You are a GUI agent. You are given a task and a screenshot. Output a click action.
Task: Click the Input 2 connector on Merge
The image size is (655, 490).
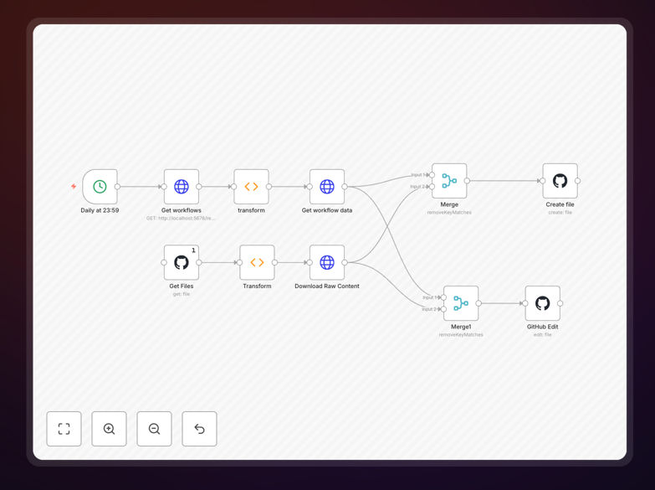pos(432,187)
